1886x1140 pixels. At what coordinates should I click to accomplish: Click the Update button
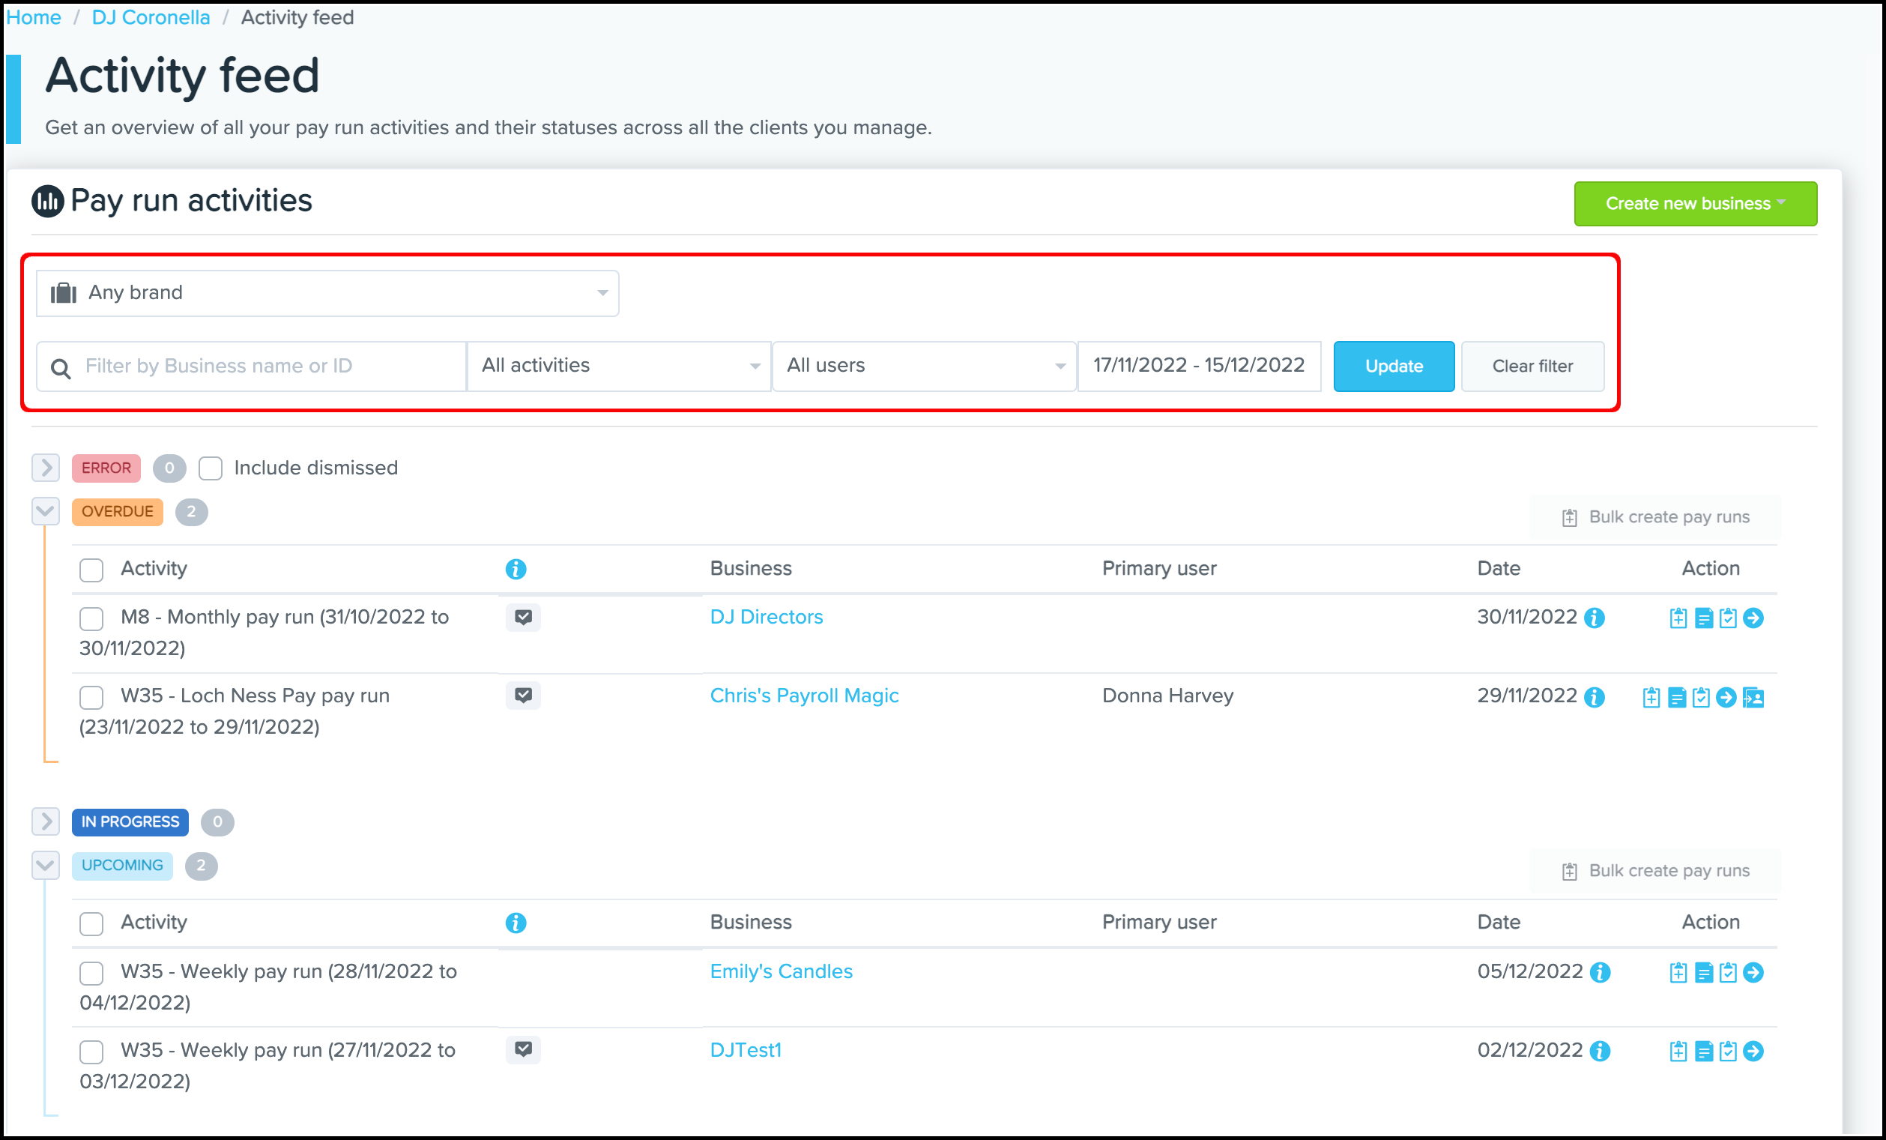(1394, 366)
